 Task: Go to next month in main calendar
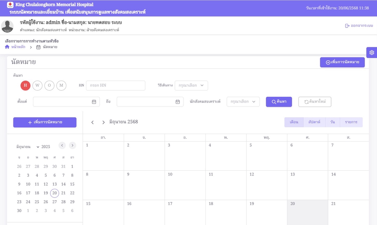(103, 122)
